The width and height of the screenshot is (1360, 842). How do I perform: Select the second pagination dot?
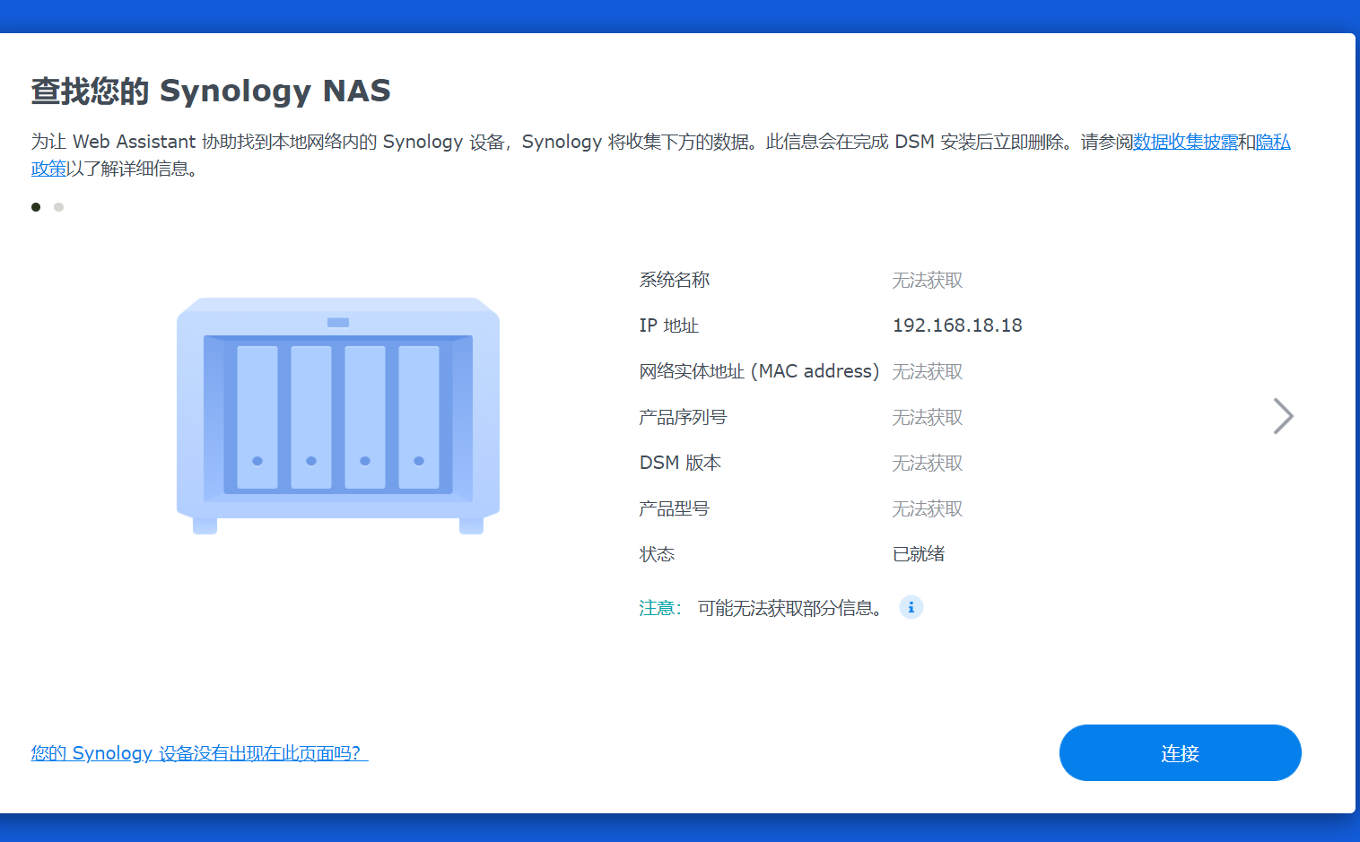pos(58,207)
